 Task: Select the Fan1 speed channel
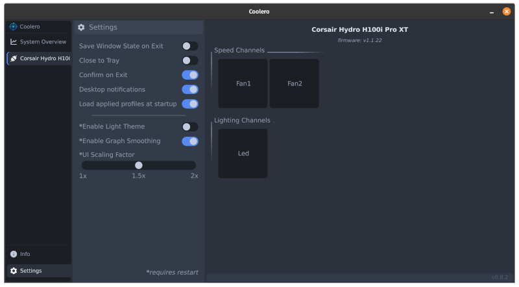[x=243, y=84]
